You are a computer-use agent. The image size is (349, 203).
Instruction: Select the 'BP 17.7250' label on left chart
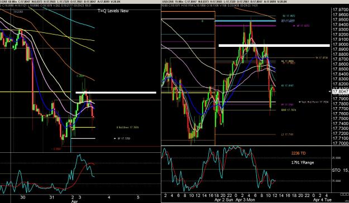tap(124, 138)
